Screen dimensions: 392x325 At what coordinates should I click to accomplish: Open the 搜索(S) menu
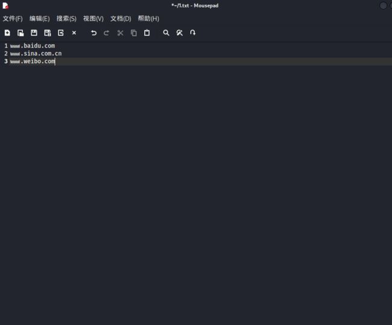click(66, 19)
